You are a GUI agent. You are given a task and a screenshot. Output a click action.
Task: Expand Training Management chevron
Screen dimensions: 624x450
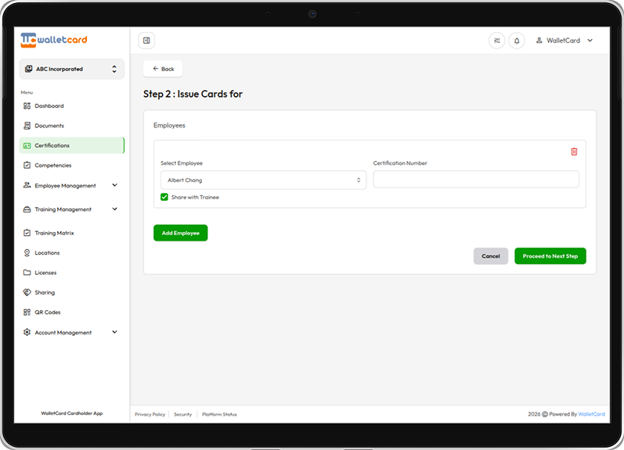point(114,209)
